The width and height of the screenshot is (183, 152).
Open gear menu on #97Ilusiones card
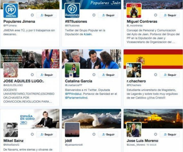tap(94, 15)
